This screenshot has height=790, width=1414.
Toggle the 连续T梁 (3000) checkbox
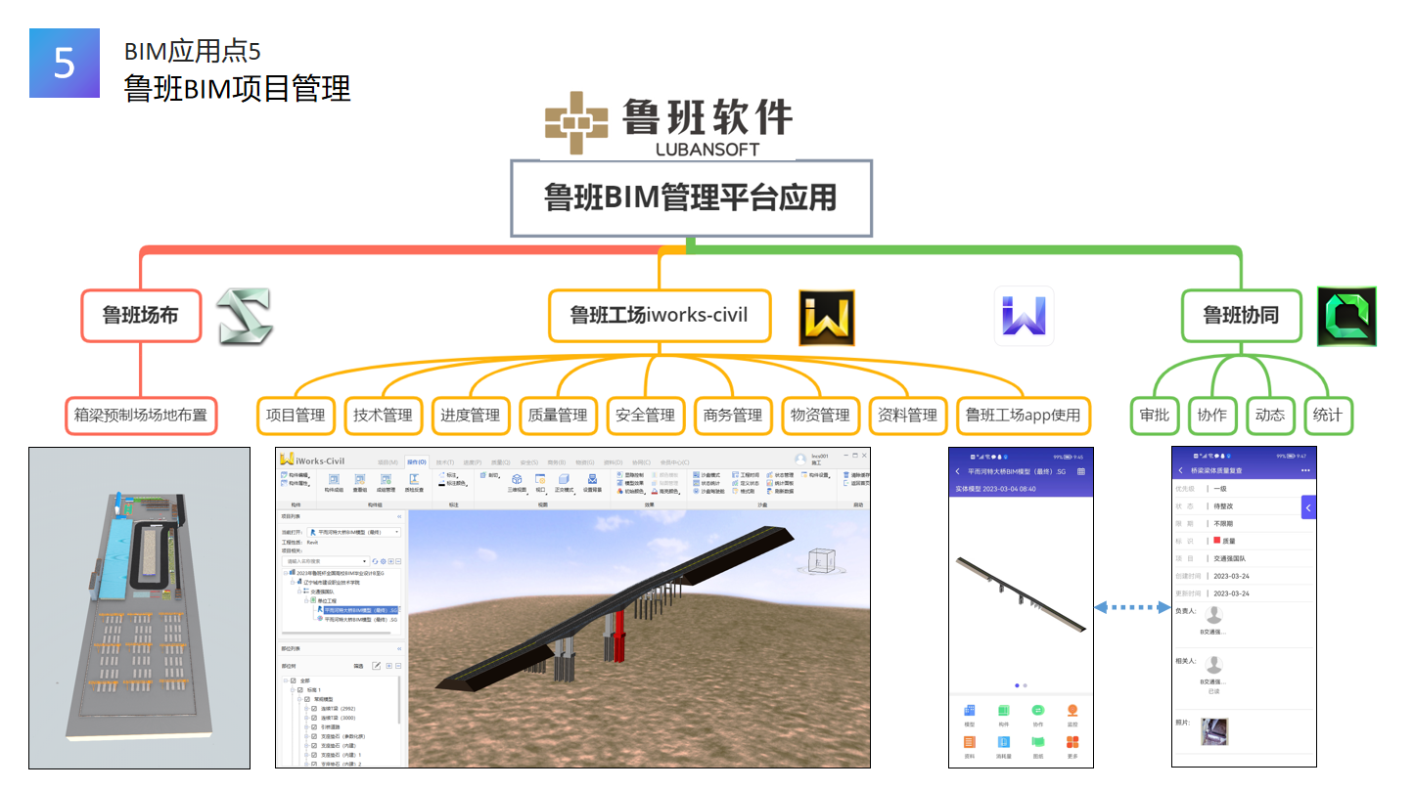pos(314,718)
